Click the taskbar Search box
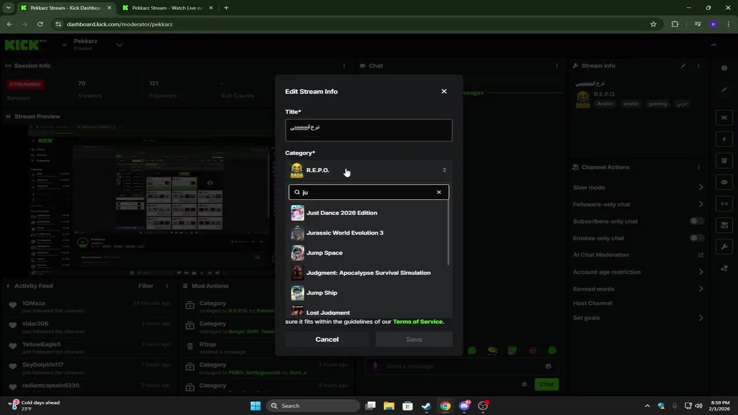 click(x=314, y=406)
